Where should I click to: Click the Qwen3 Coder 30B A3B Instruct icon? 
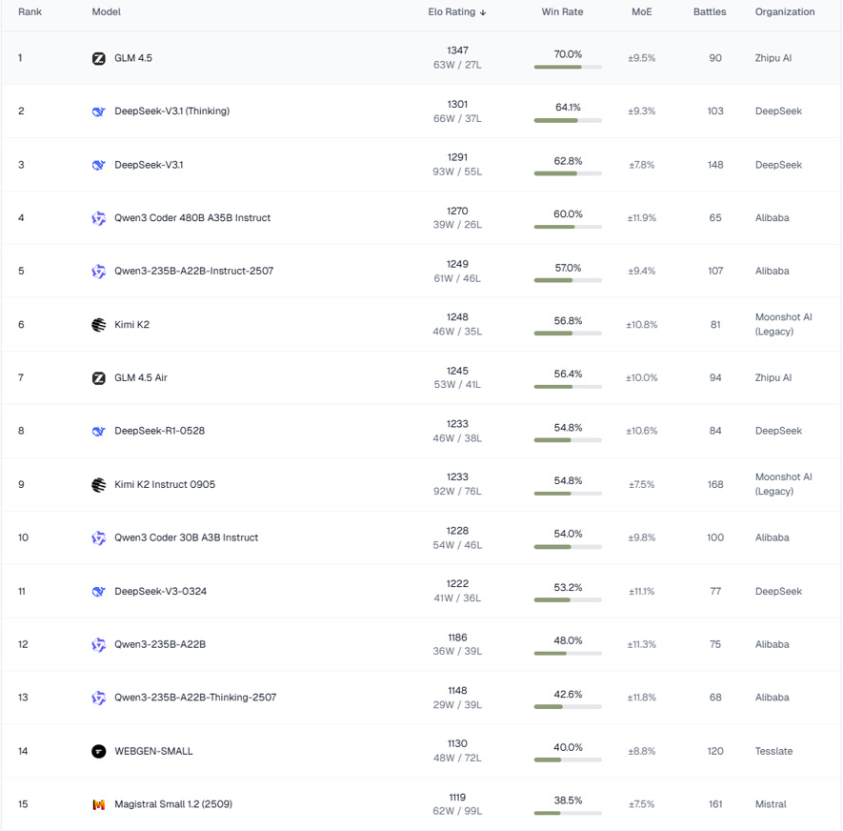coord(98,537)
